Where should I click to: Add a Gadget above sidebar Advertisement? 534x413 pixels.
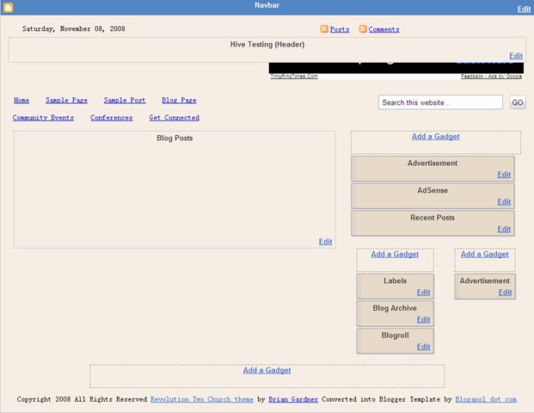pyautogui.click(x=436, y=137)
